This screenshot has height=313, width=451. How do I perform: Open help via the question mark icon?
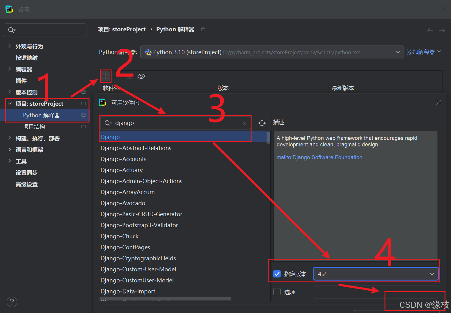(x=12, y=302)
